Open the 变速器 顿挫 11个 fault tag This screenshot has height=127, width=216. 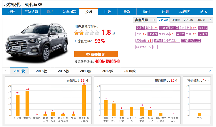pos(147,28)
